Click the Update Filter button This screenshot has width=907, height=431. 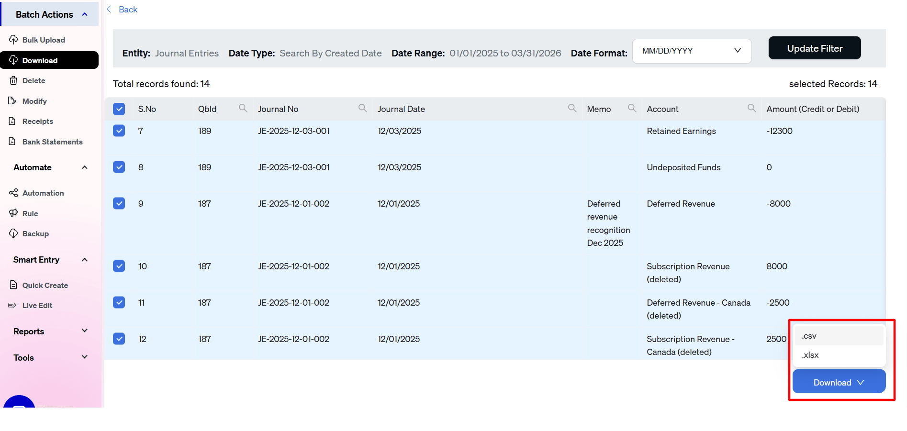pos(814,48)
